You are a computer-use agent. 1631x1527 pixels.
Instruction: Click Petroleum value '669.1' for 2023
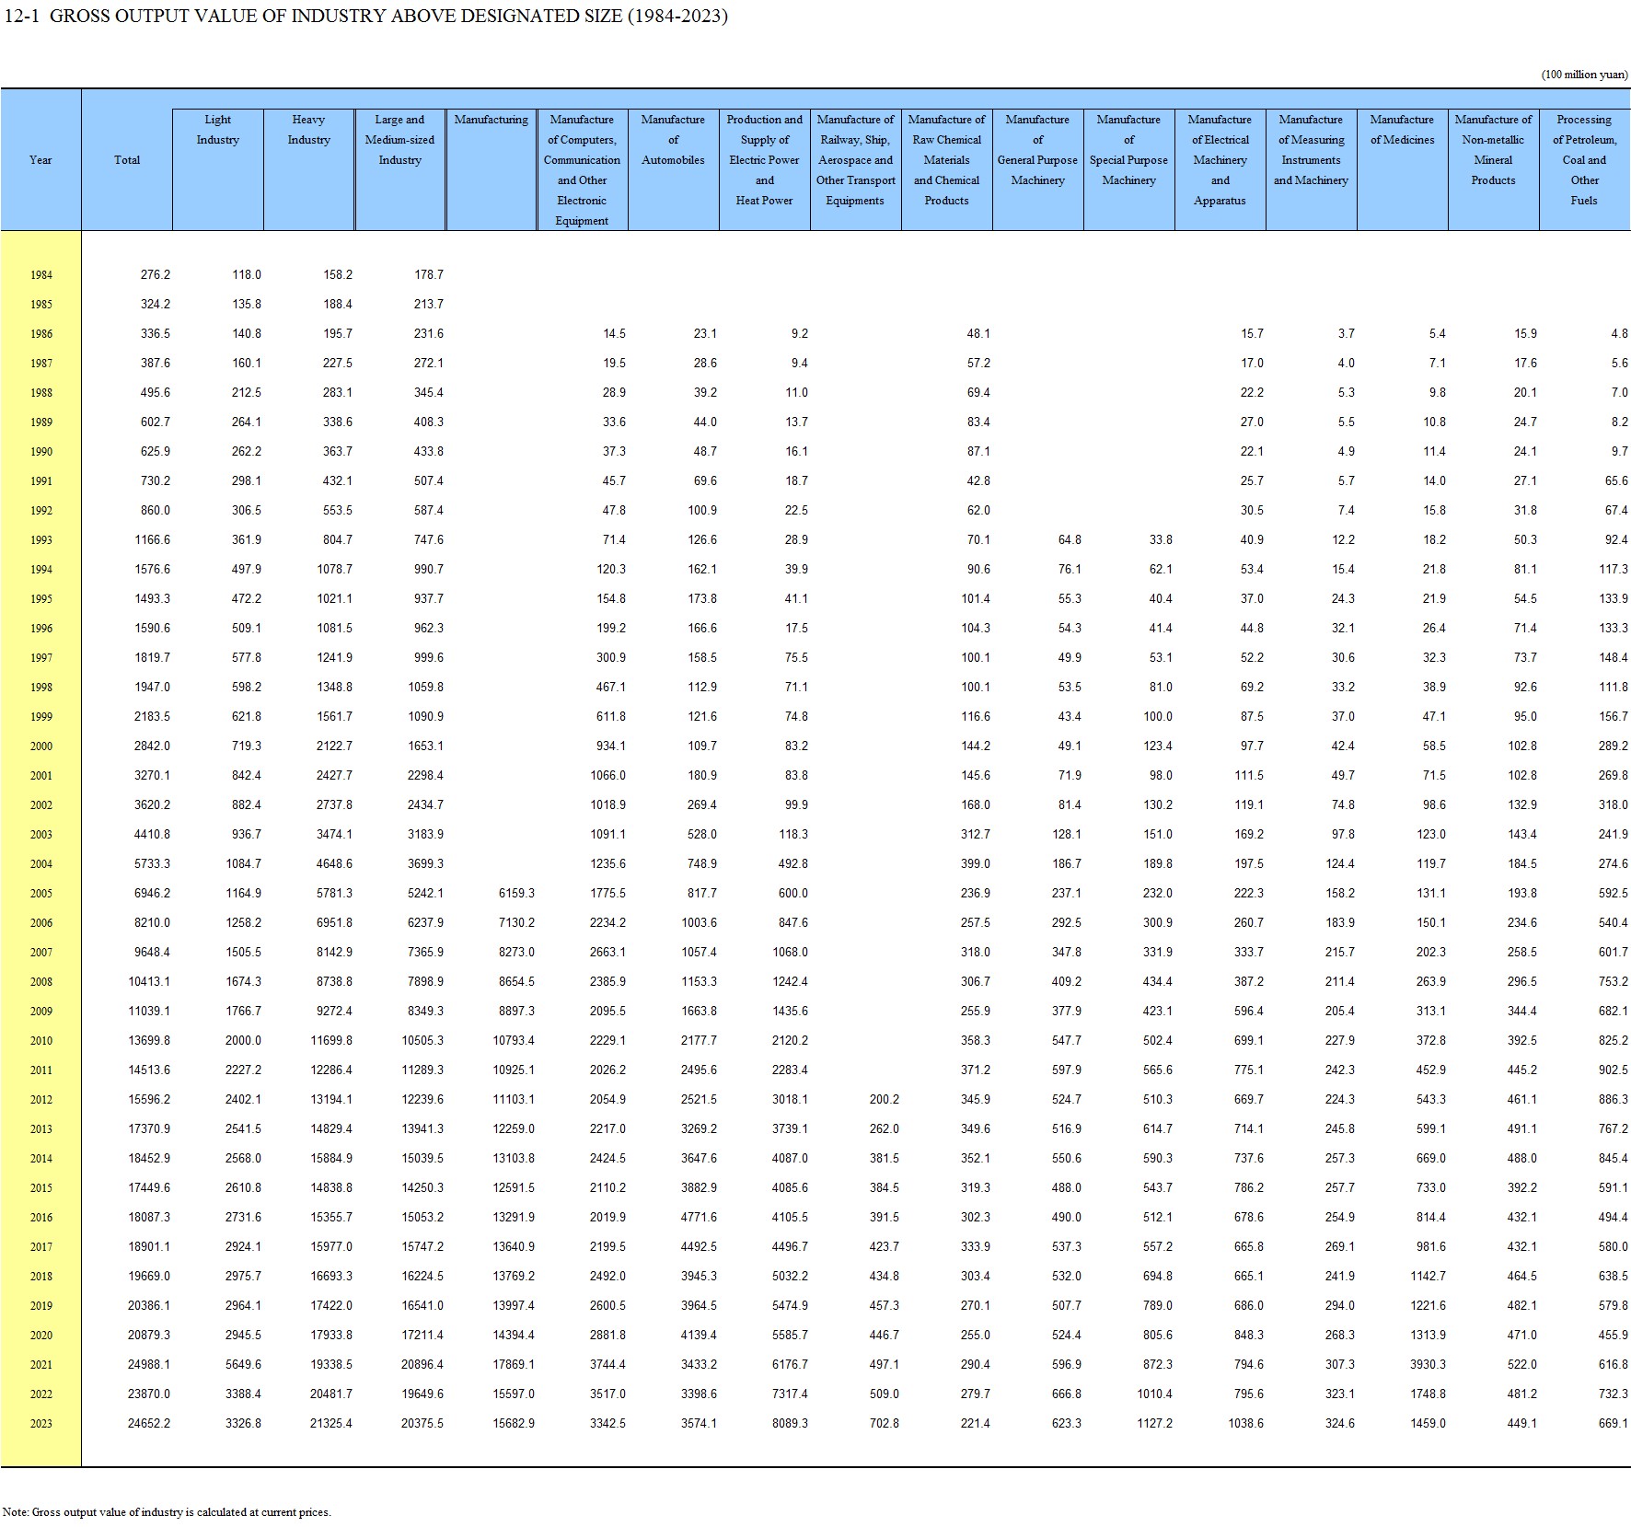[x=1613, y=1423]
